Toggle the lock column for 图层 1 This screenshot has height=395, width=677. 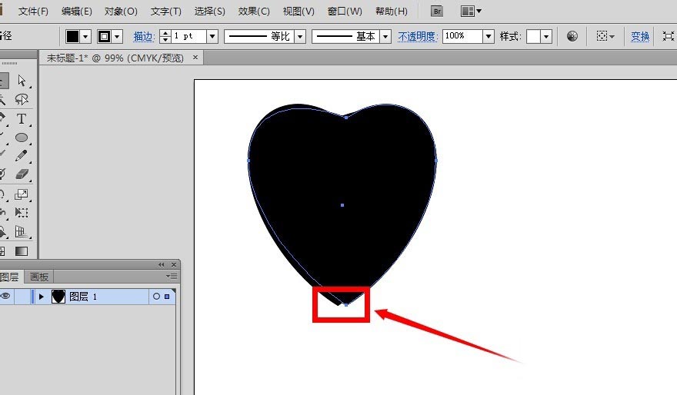[22, 297]
